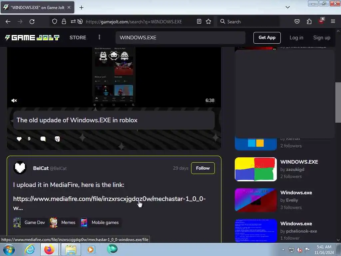
Task: Open the Pocket save icon
Action: pos(297,21)
